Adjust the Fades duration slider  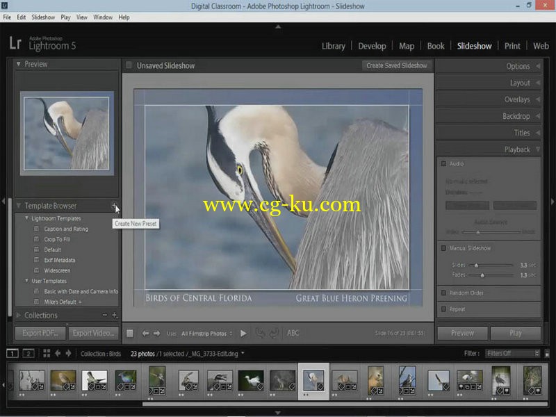[482, 275]
